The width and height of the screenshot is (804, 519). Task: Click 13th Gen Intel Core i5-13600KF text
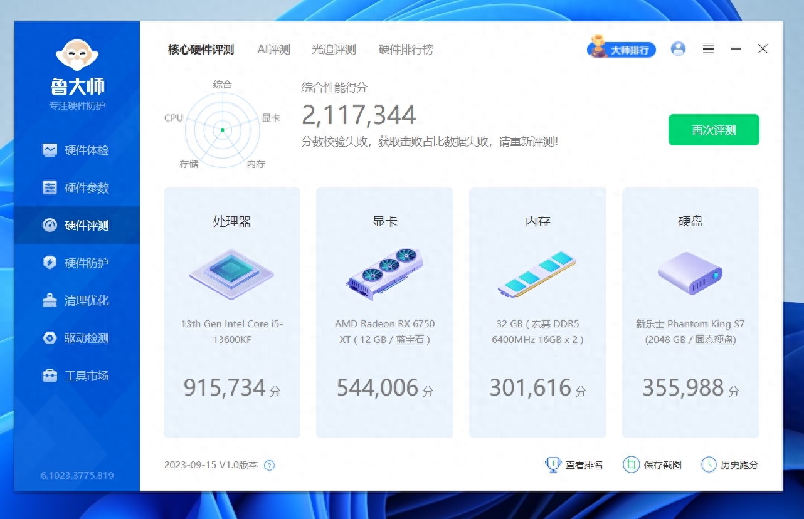click(232, 332)
